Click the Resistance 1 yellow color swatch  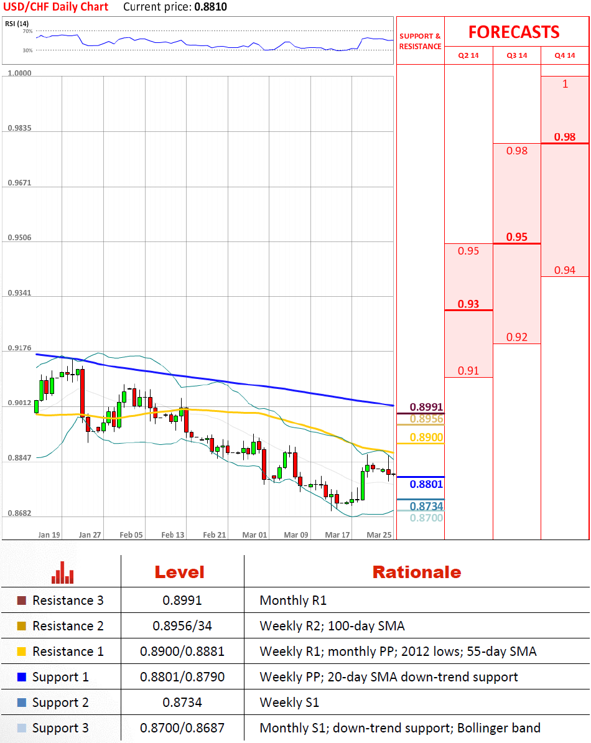coord(22,652)
